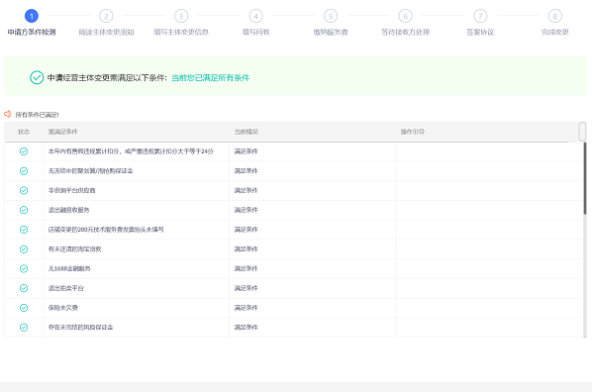The image size is (592, 392).
Task: Click the check icon for 保险未欠费 row
Action: [x=24, y=308]
